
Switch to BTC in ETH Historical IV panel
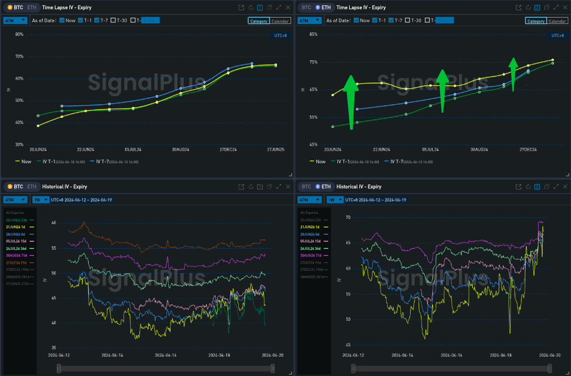(x=307, y=187)
